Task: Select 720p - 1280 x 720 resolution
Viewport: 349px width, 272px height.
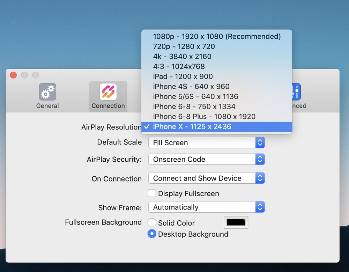Action: [x=184, y=46]
